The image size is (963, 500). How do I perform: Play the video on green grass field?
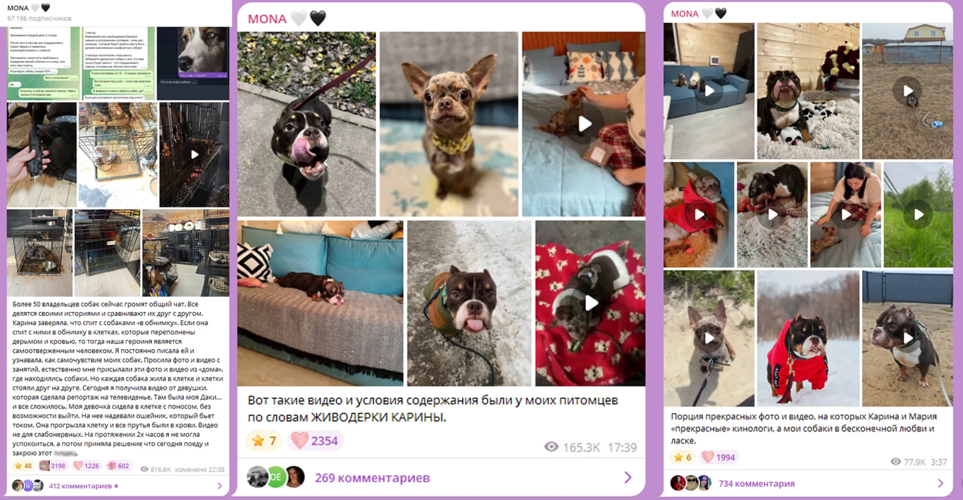point(918,214)
